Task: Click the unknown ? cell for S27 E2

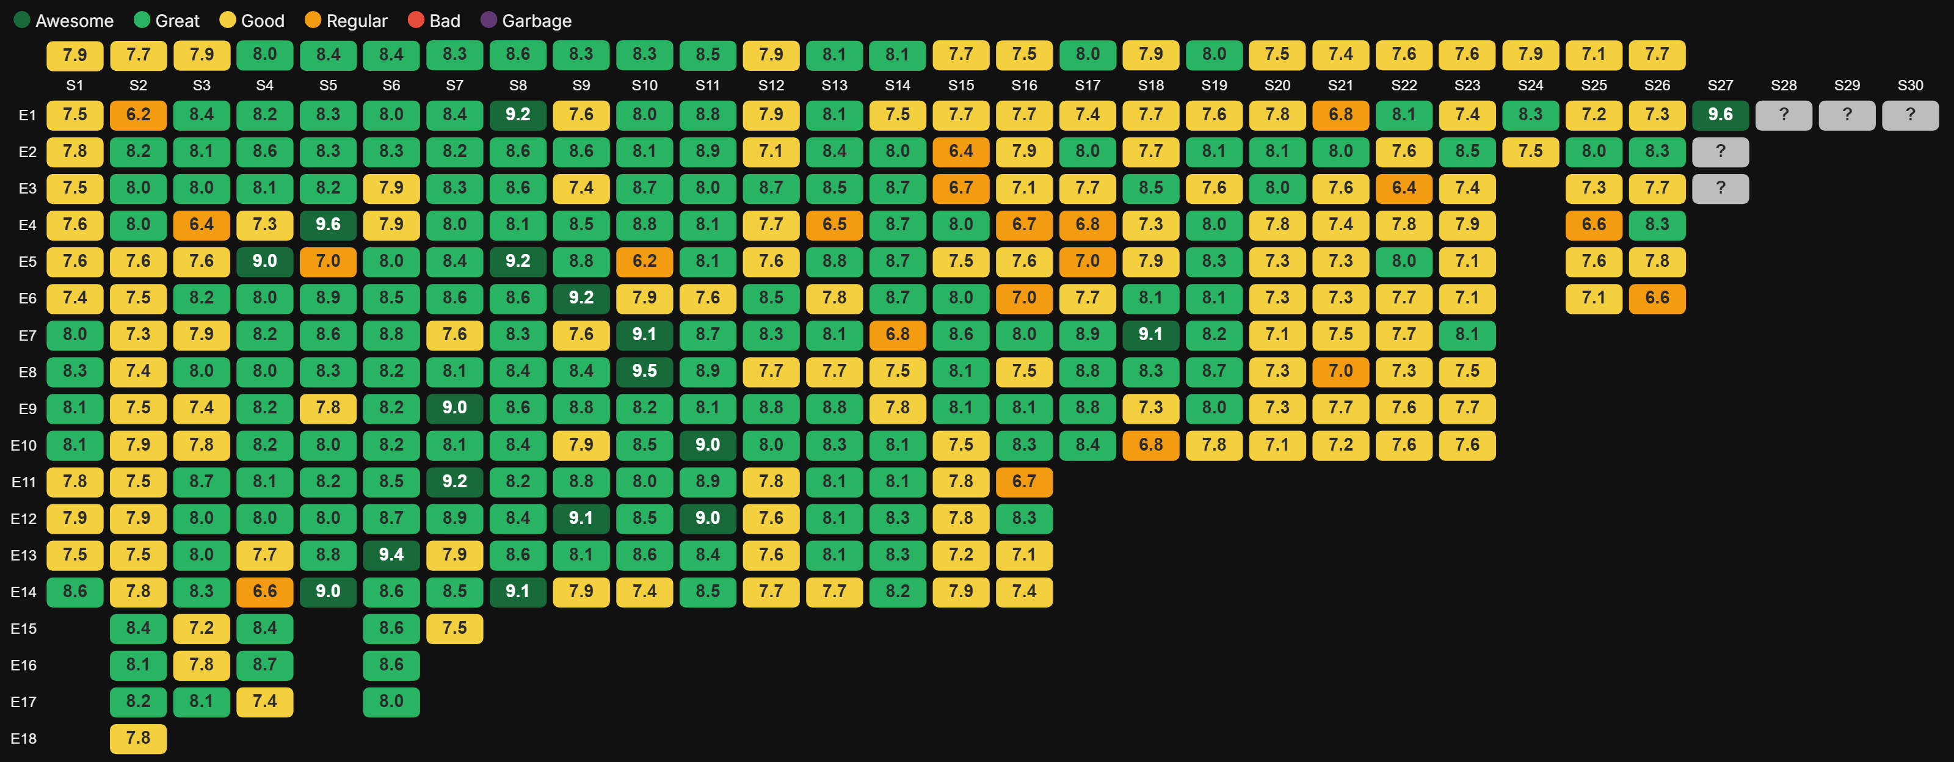Action: click(1720, 151)
